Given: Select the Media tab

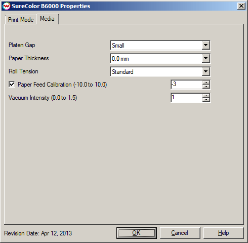Looking at the screenshot, I should click(48, 19).
